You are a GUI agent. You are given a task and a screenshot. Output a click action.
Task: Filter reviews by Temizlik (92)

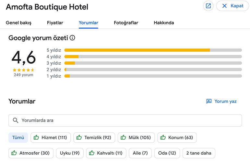tap(94, 137)
